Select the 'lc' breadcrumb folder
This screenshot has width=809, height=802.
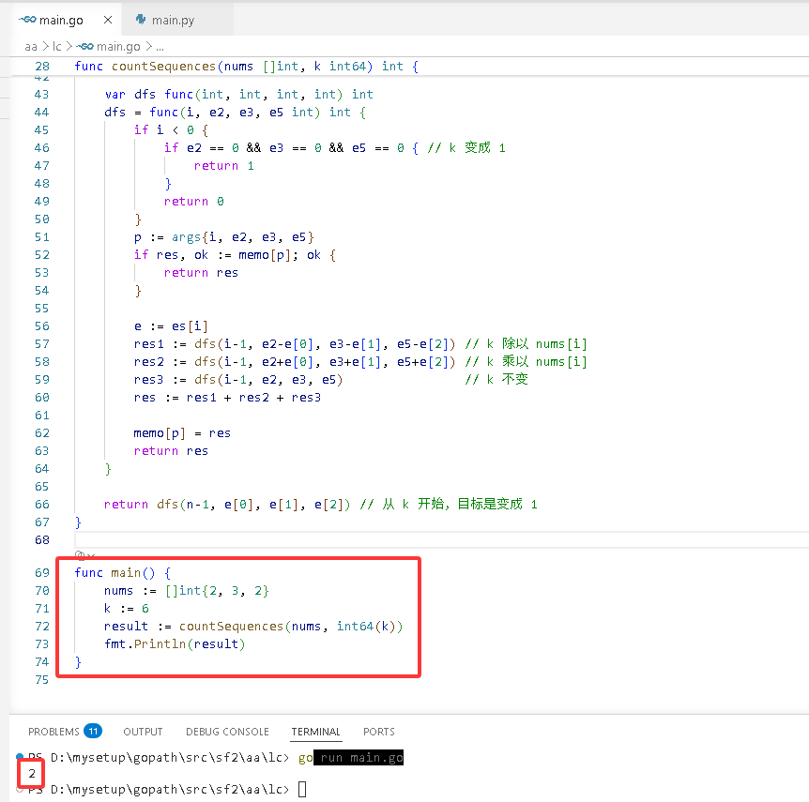pyautogui.click(x=56, y=47)
